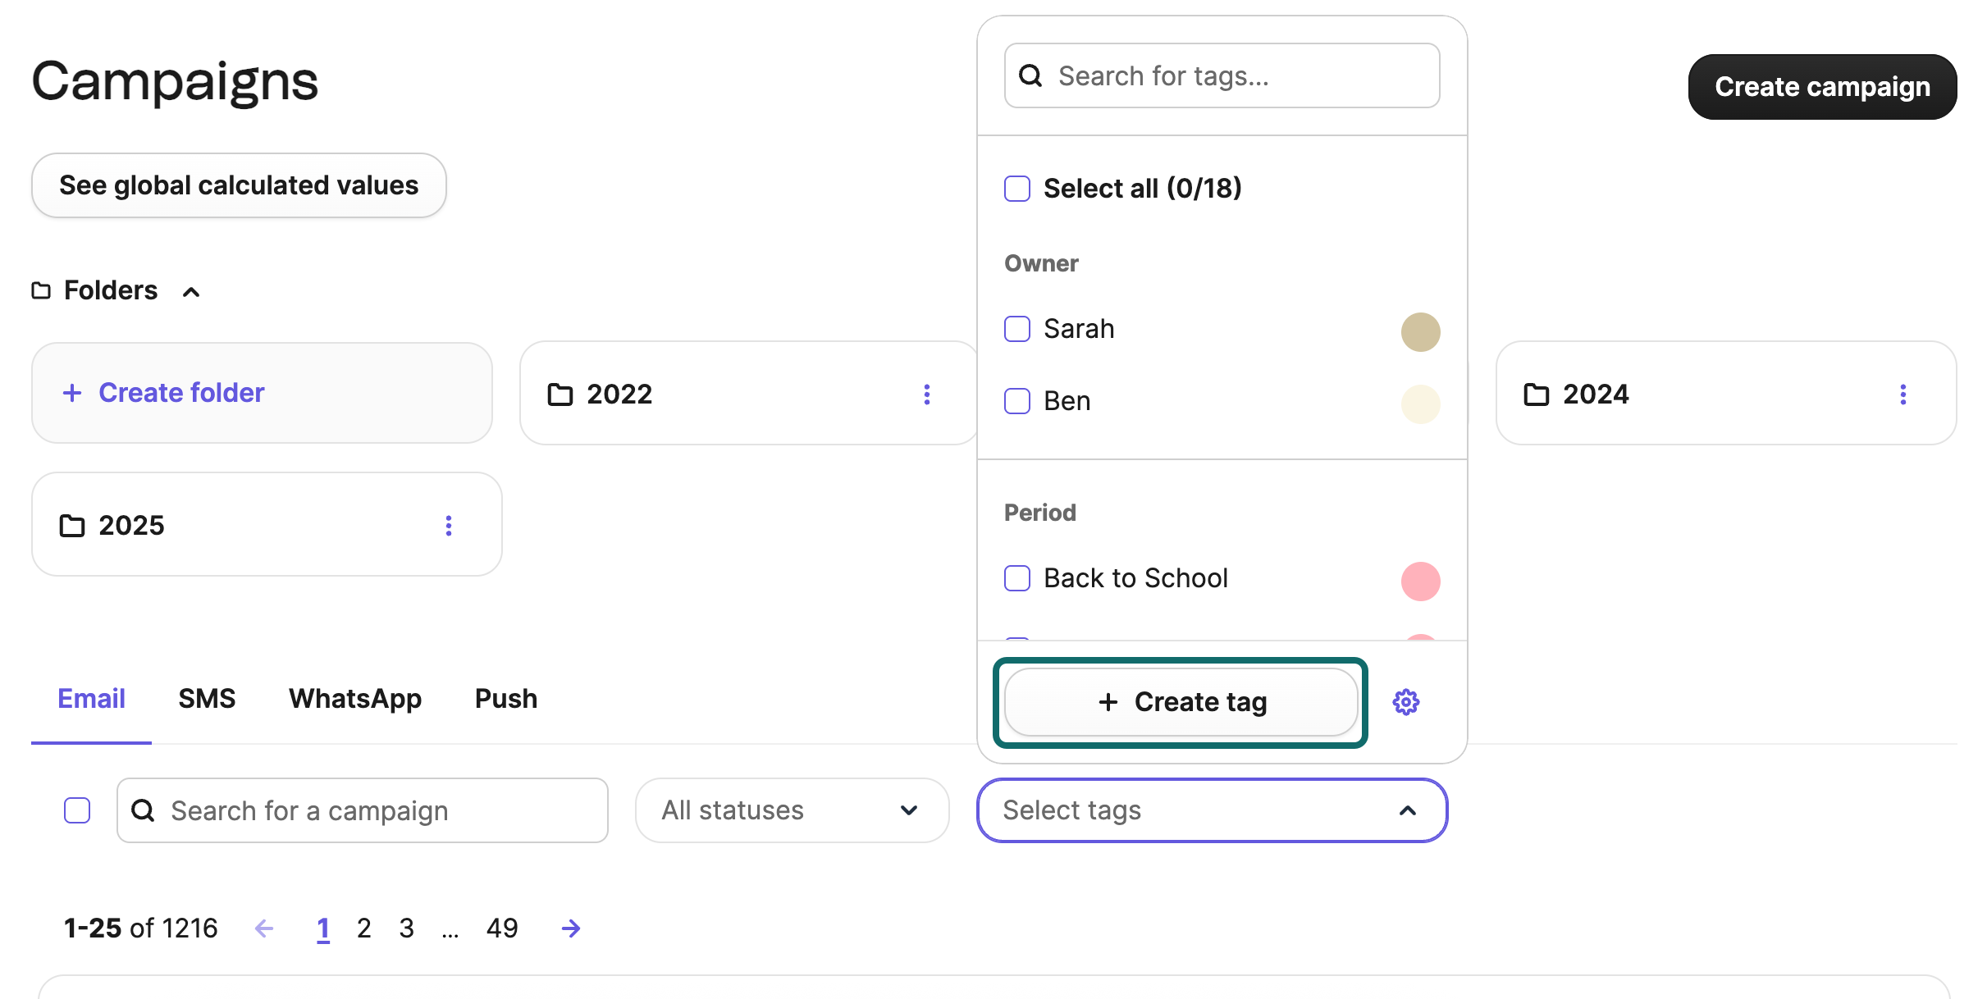This screenshot has width=1987, height=999.
Task: Open the 2025 folder options menu
Action: (x=449, y=525)
